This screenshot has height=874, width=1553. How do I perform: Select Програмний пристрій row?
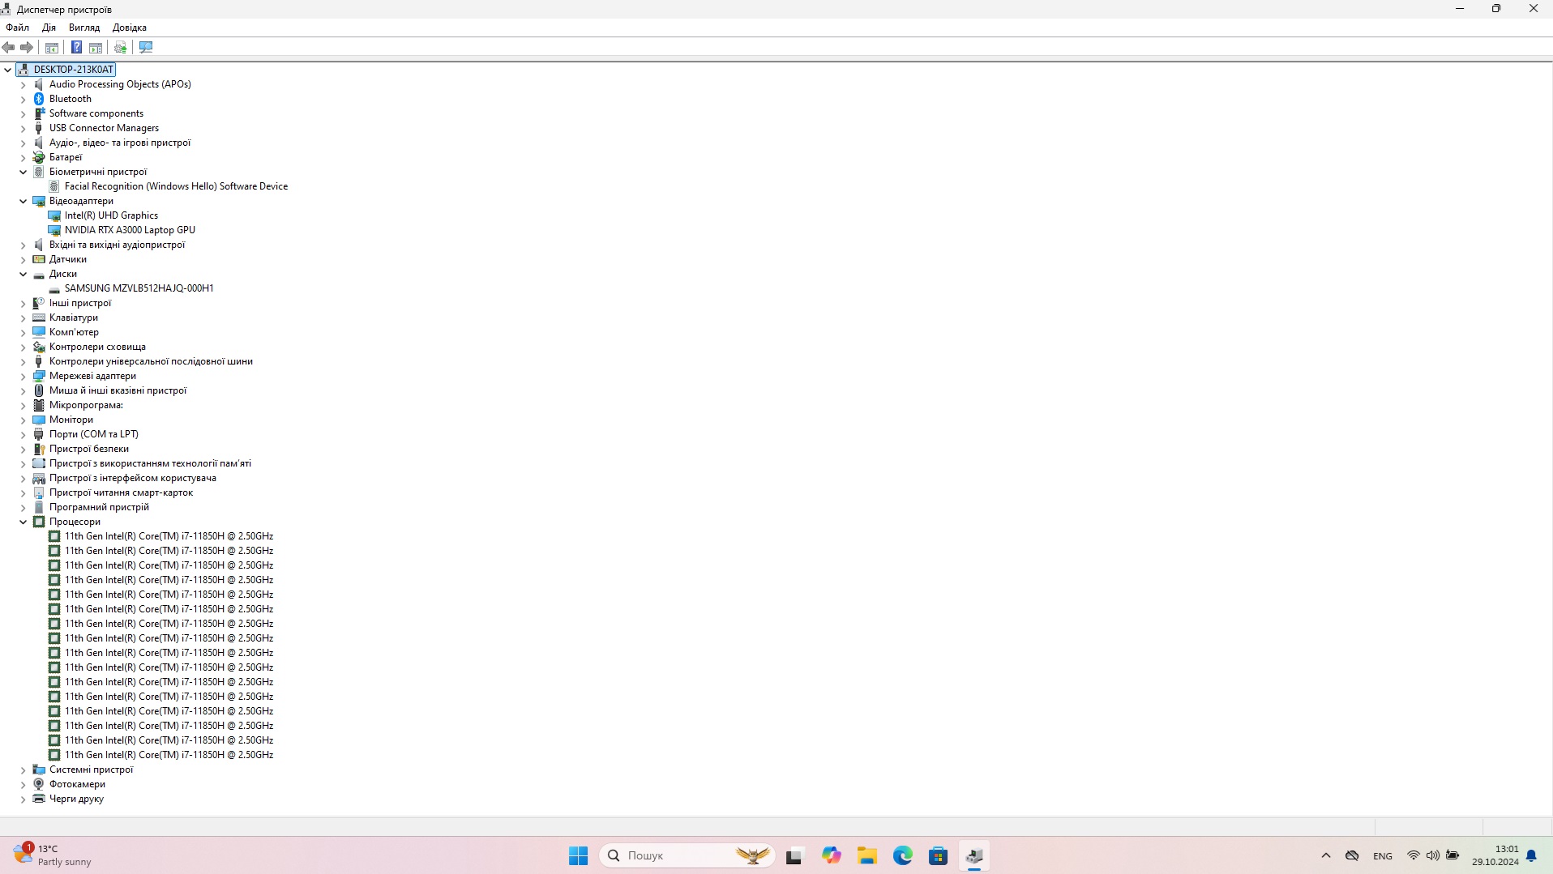pyautogui.click(x=99, y=507)
